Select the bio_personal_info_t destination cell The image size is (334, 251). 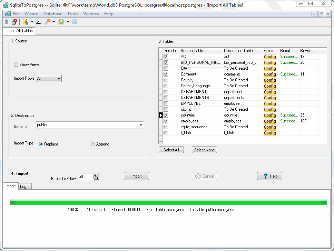(243, 63)
